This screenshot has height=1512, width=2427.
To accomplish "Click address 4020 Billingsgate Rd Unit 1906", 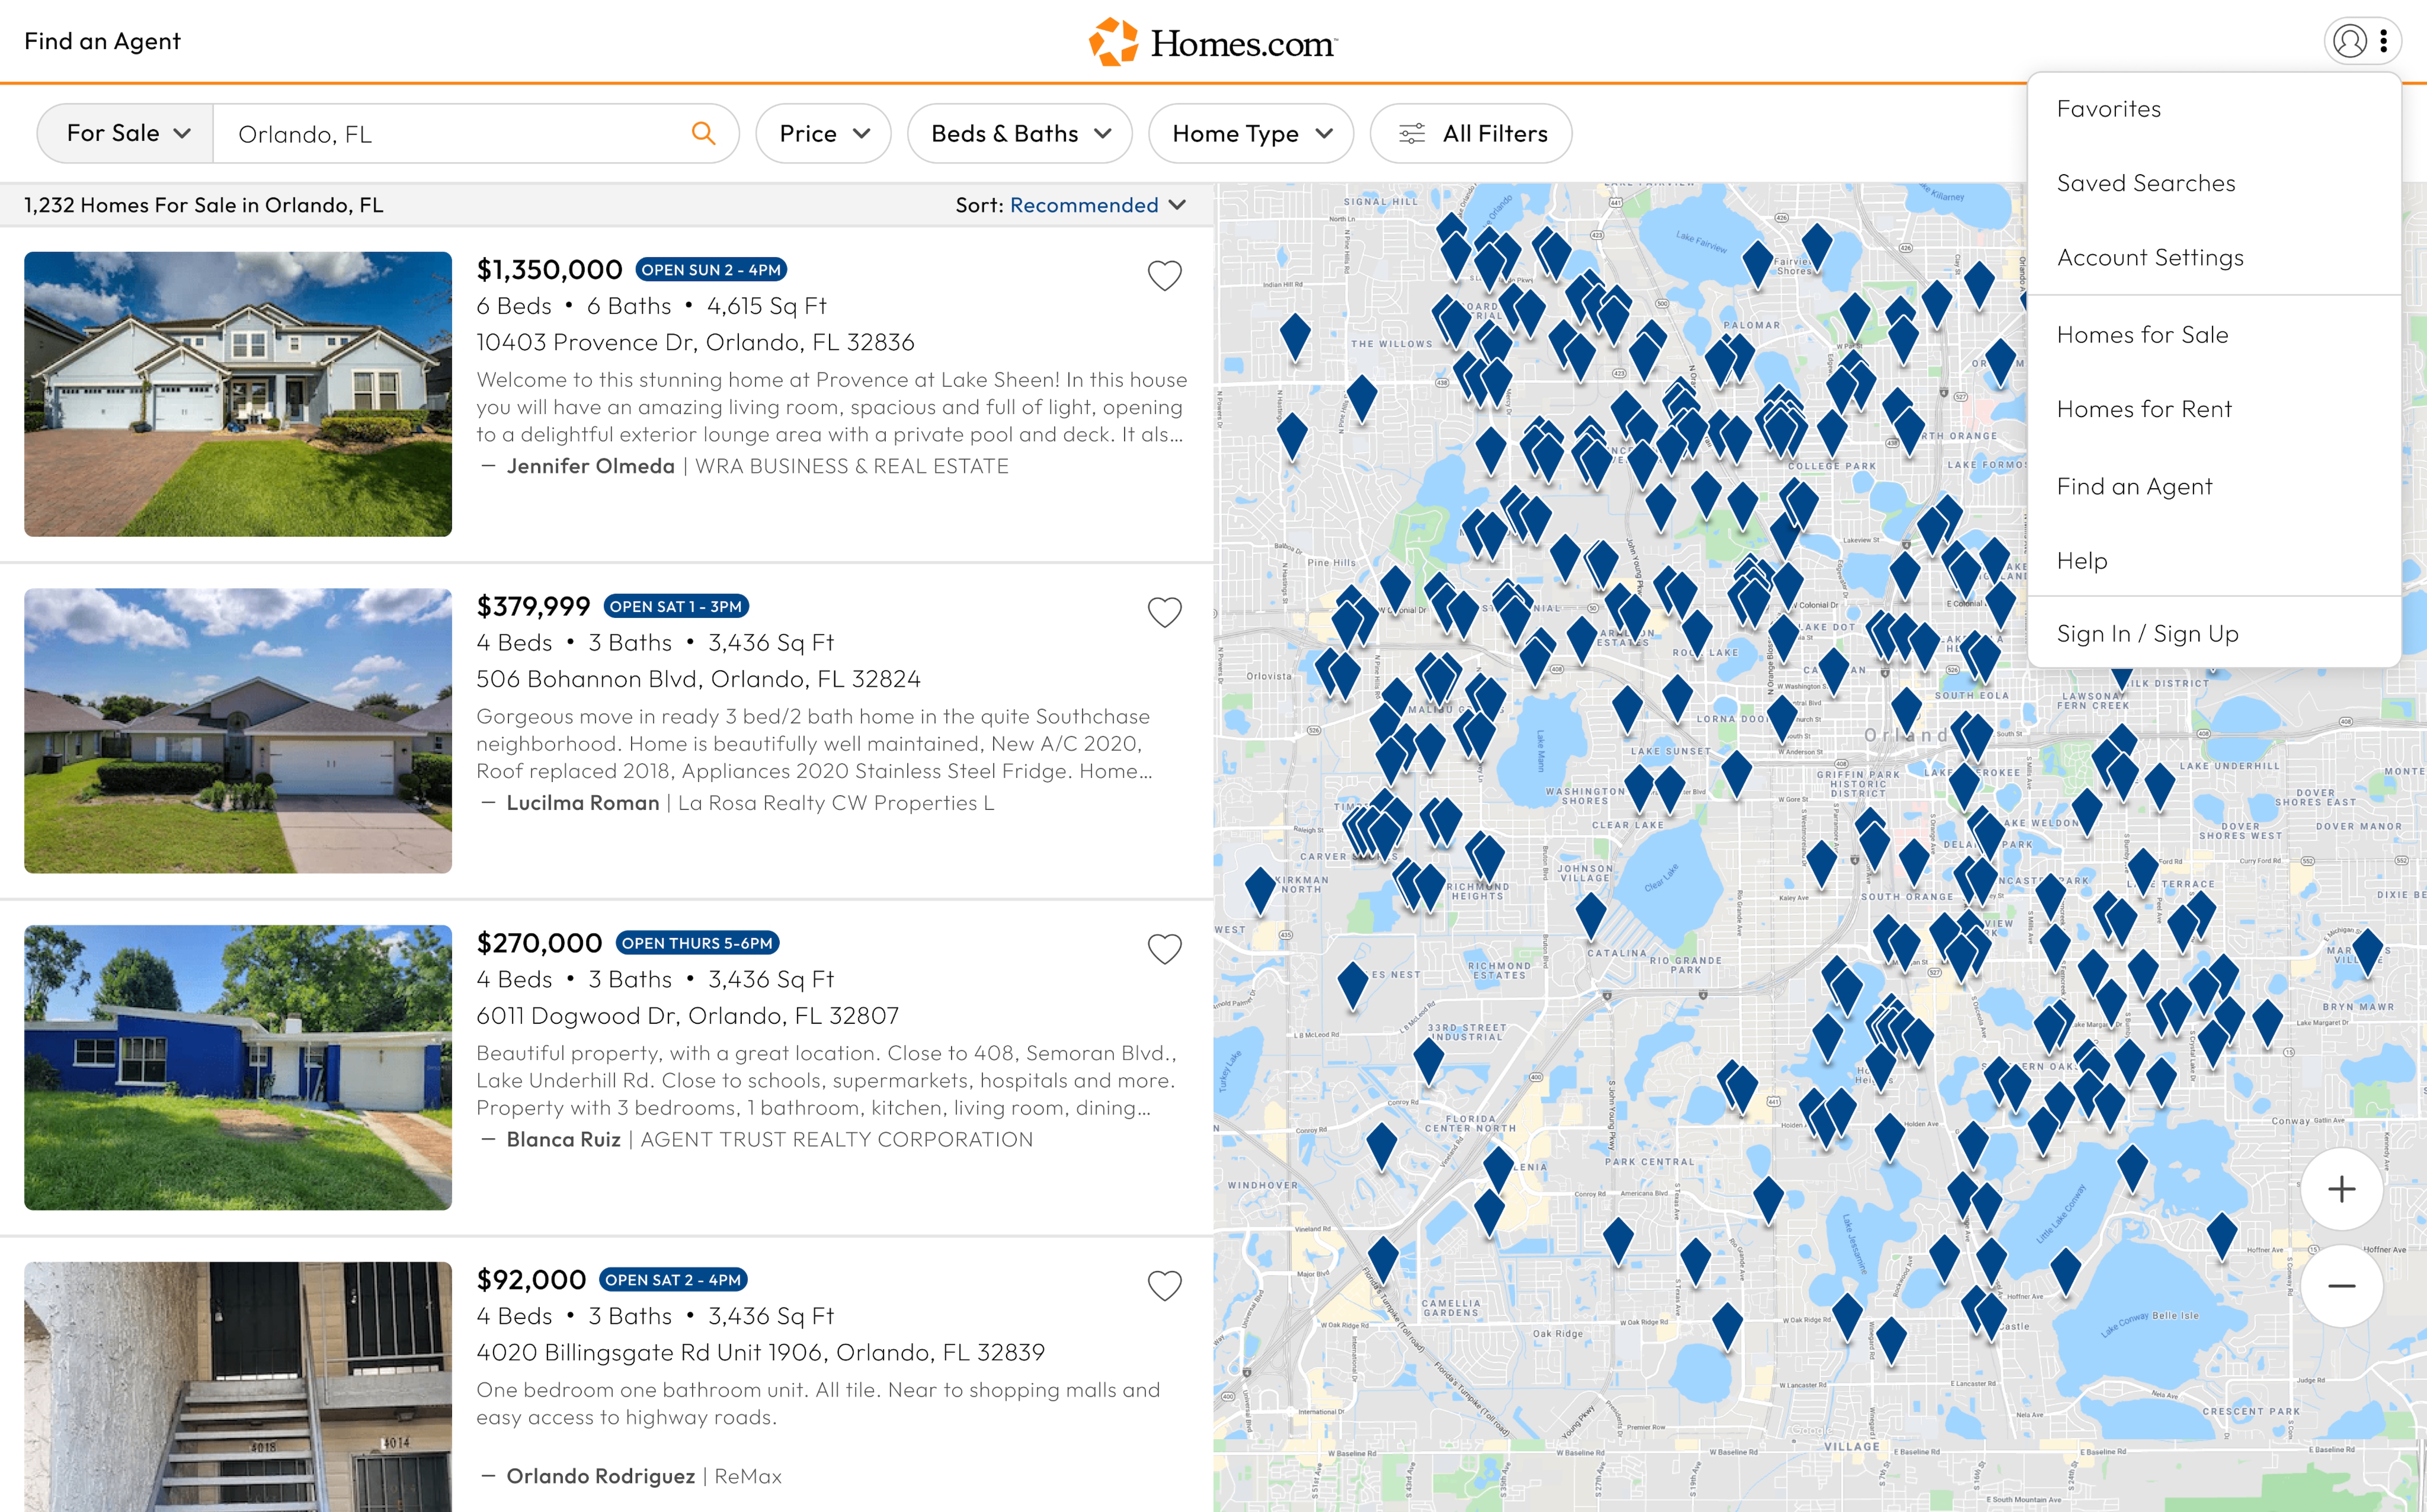I will [x=760, y=1353].
